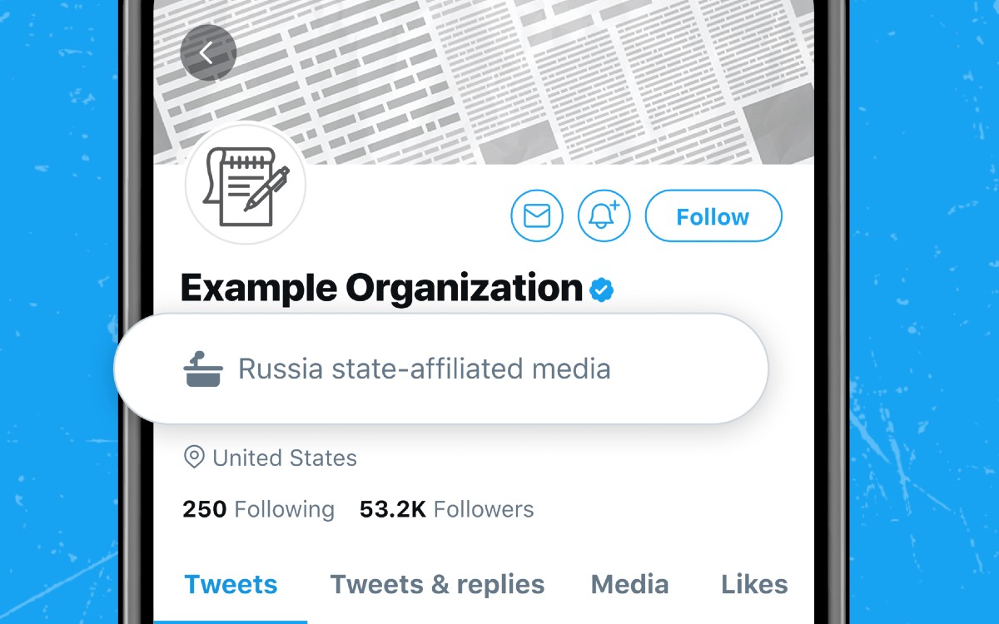Click the header banner image
This screenshot has width=999, height=624.
pyautogui.click(x=499, y=75)
